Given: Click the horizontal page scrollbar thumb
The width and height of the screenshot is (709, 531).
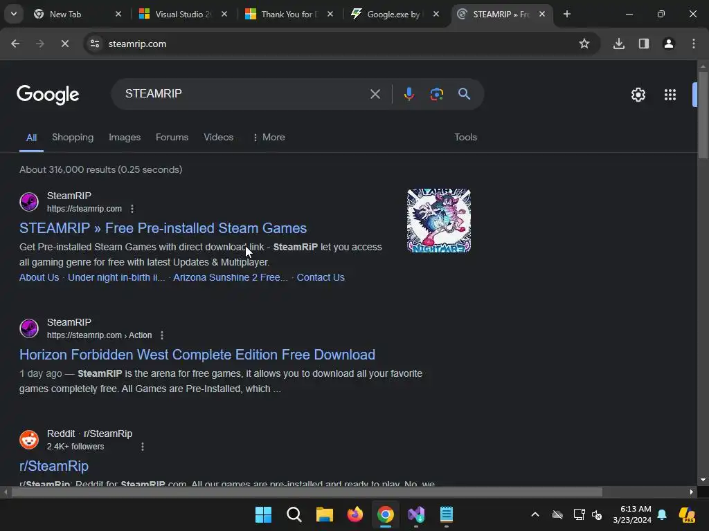Looking at the screenshot, I should click(x=307, y=492).
